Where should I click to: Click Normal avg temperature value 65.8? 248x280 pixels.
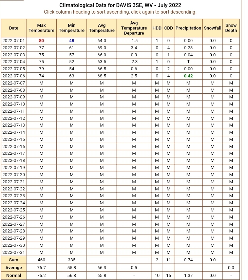tap(102, 275)
